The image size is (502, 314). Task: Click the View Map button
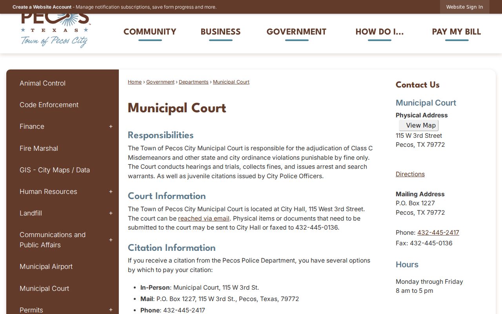point(418,126)
